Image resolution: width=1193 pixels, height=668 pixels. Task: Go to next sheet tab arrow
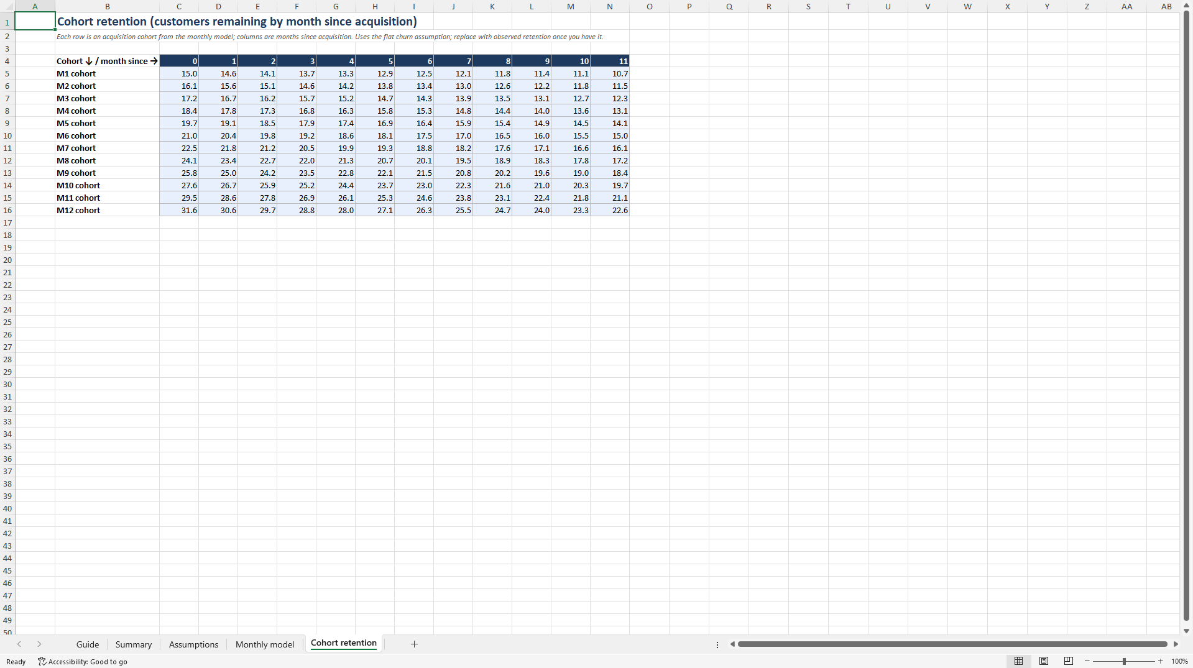coord(39,644)
